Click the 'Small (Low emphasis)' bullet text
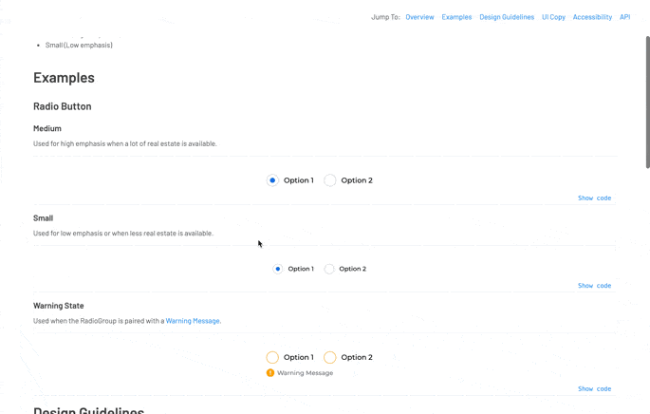This screenshot has height=414, width=650. [79, 46]
